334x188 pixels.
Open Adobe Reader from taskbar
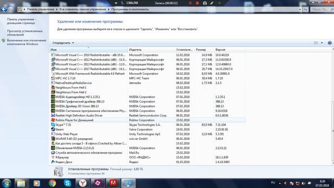pyautogui.click(x=113, y=183)
